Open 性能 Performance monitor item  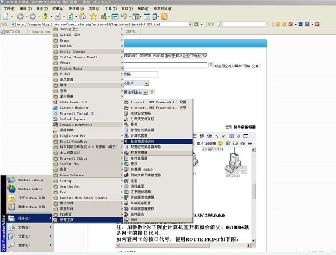tap(158, 180)
